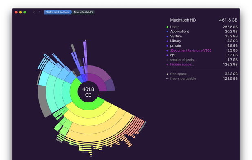The height and width of the screenshot is (160, 252).
Task: Click the free space row
Action: (x=202, y=74)
